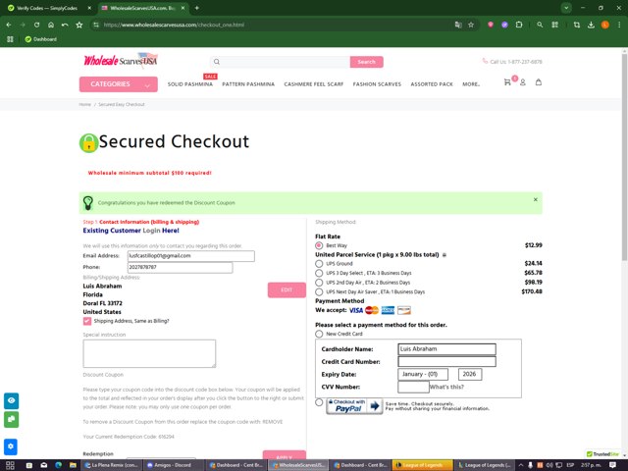Select the Best Way flat rate shipping
The height and width of the screenshot is (471, 628).
(x=319, y=245)
